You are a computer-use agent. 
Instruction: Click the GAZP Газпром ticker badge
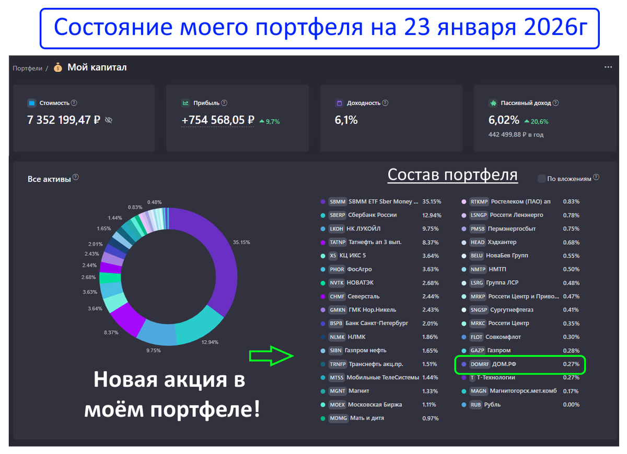(478, 350)
